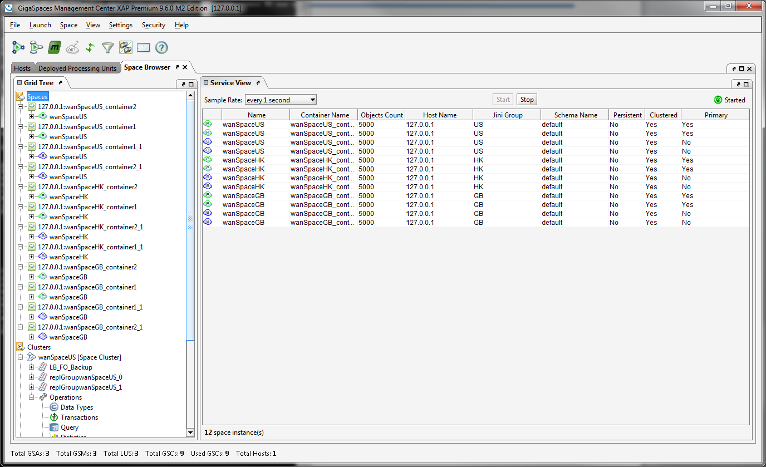Expand the replGroupwanSpaceUS_1 node
Viewport: 766px width, 467px height.
[32, 387]
